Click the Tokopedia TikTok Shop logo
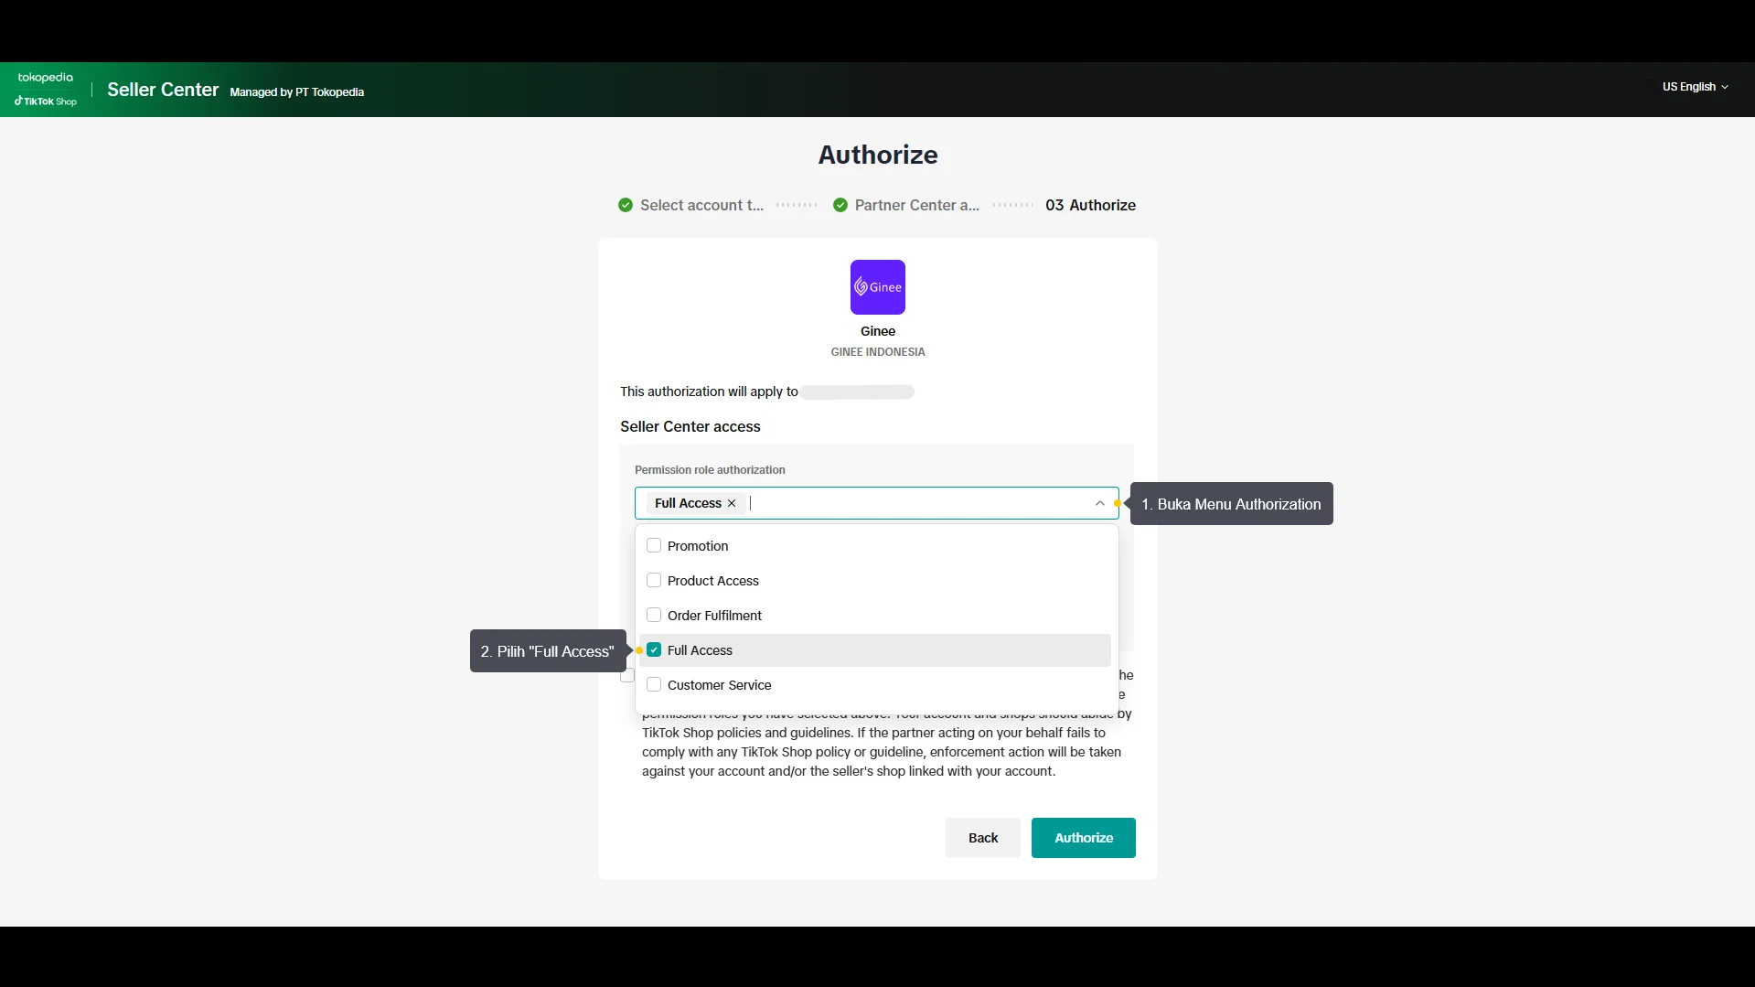 (46, 90)
